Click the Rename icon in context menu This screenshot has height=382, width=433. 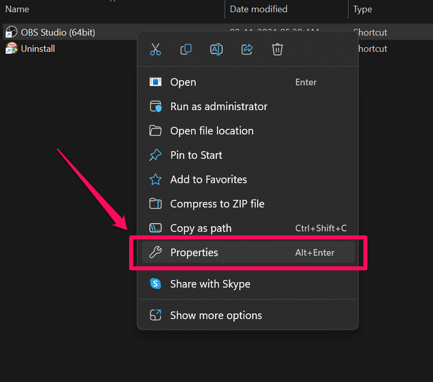[x=216, y=49]
